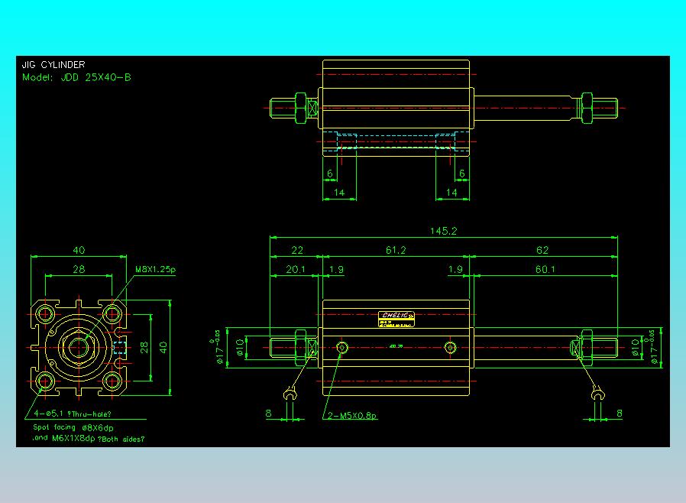Click the CHELIC nameplate on cylinder body
This screenshot has width=686, height=503.
pos(396,319)
